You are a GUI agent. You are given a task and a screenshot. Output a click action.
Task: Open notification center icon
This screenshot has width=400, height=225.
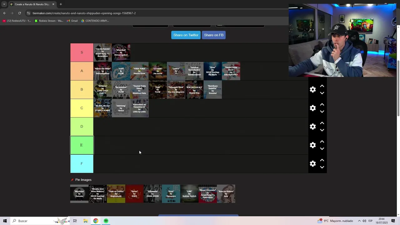point(393,221)
